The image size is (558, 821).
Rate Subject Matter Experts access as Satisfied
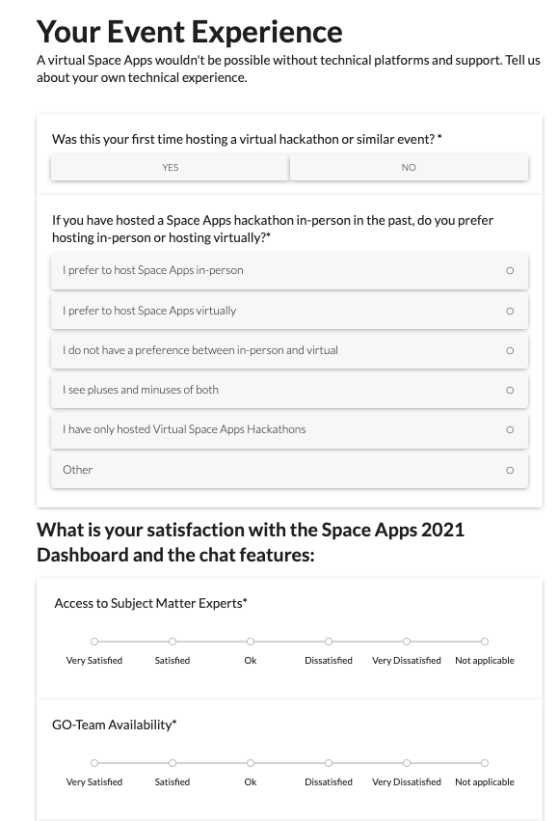pyautogui.click(x=173, y=642)
